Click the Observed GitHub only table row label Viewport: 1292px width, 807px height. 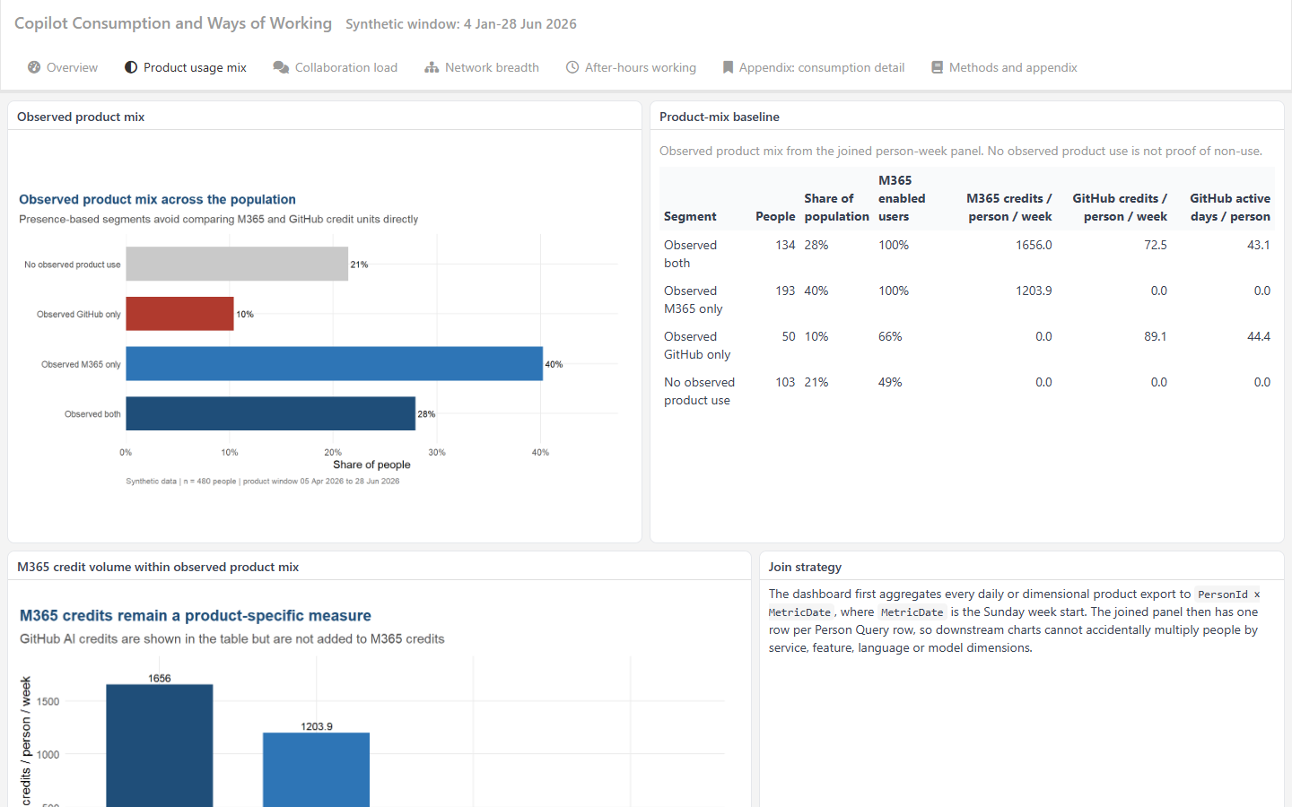(697, 345)
